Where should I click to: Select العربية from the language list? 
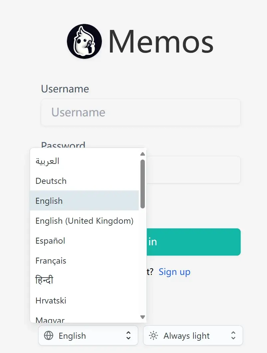pyautogui.click(x=47, y=161)
